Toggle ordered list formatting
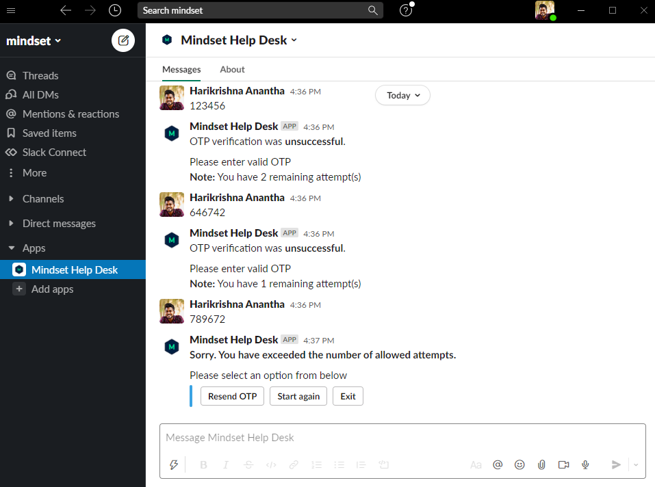Screen dimensions: 655x487 (x=317, y=464)
